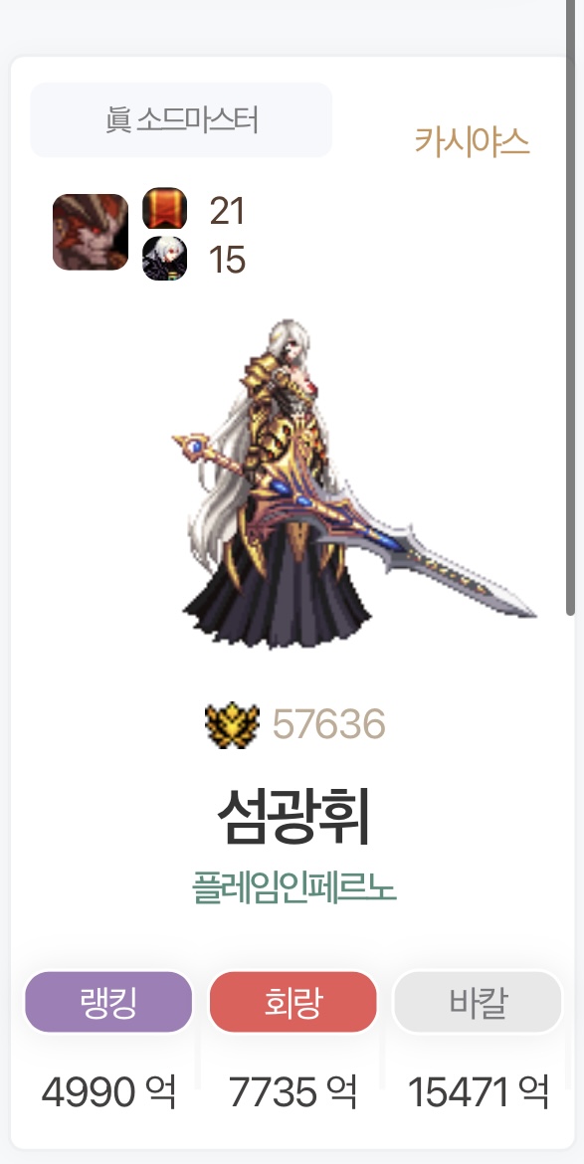Select the 회랑 red tab
Image resolution: width=584 pixels, height=1164 pixels.
point(293,1002)
